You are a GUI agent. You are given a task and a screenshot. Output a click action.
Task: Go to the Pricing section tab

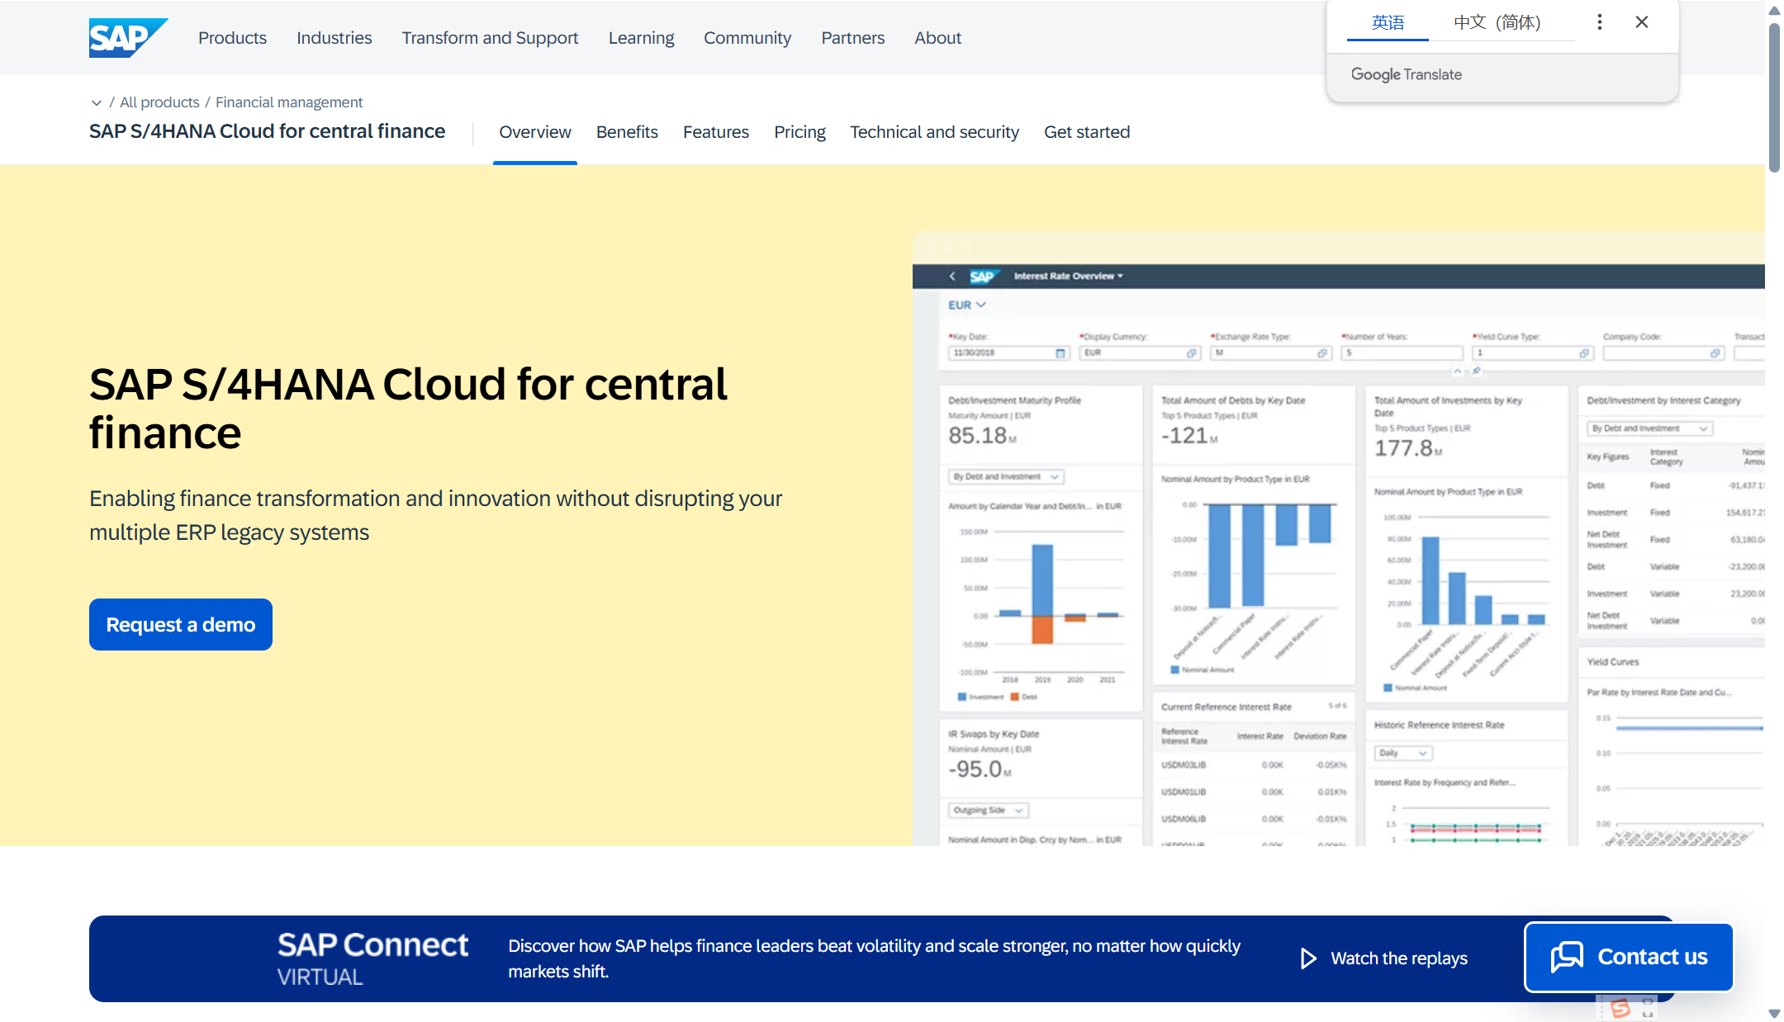[799, 132]
